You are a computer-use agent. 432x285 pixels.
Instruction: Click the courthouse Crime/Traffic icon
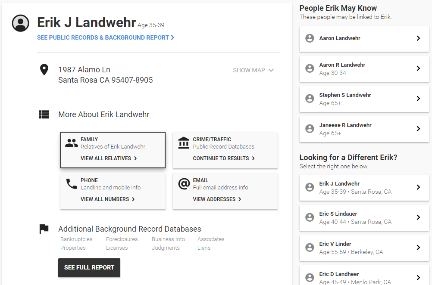click(184, 143)
